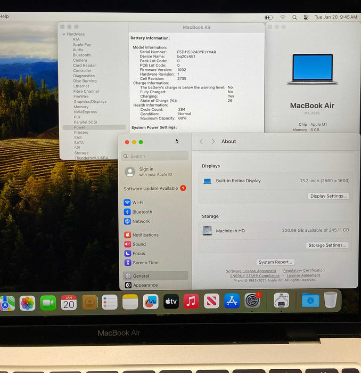Open Trash in the Dock
Image resolution: width=361 pixels, height=373 pixels.
(331, 299)
